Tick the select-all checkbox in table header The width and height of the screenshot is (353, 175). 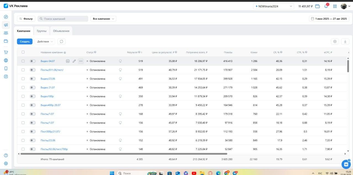point(23,52)
